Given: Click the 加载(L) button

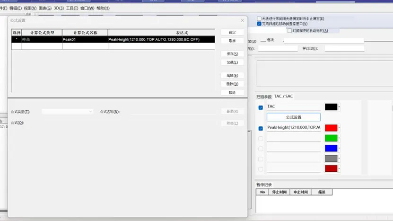Looking at the screenshot, I should pos(232,62).
